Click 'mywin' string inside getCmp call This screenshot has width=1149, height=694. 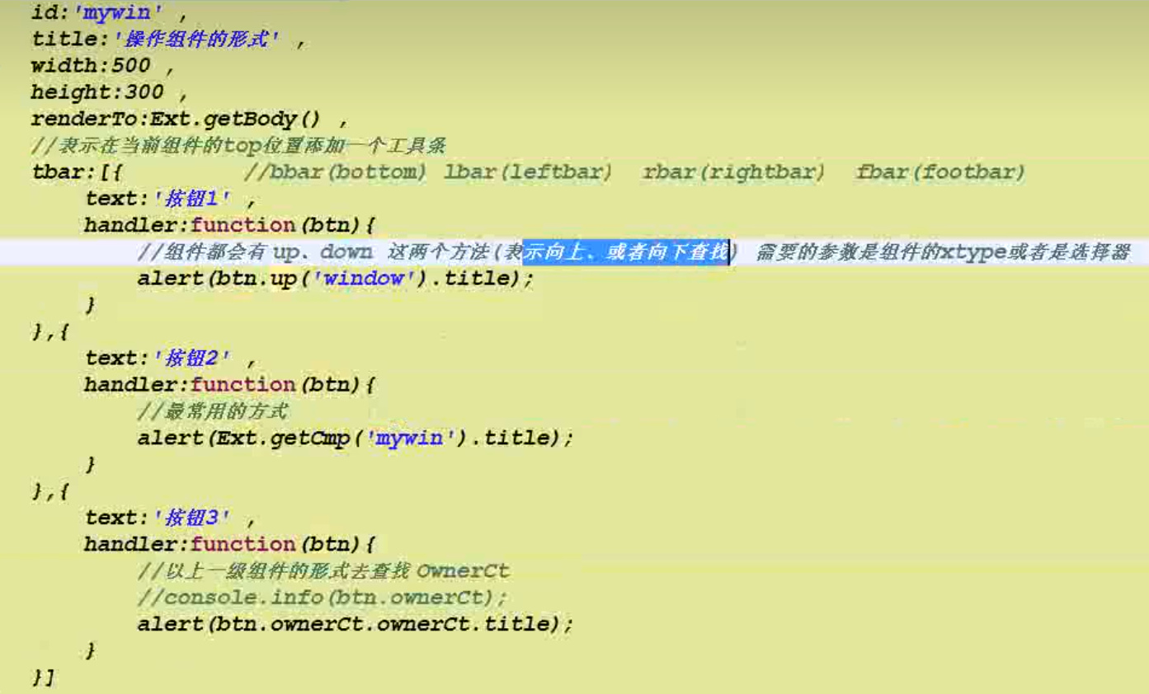(409, 438)
